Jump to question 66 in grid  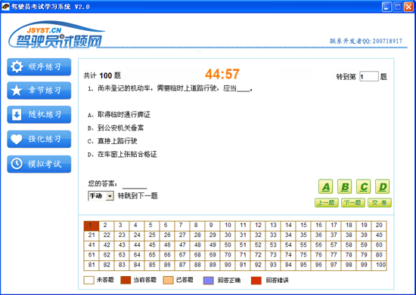pos(167,255)
